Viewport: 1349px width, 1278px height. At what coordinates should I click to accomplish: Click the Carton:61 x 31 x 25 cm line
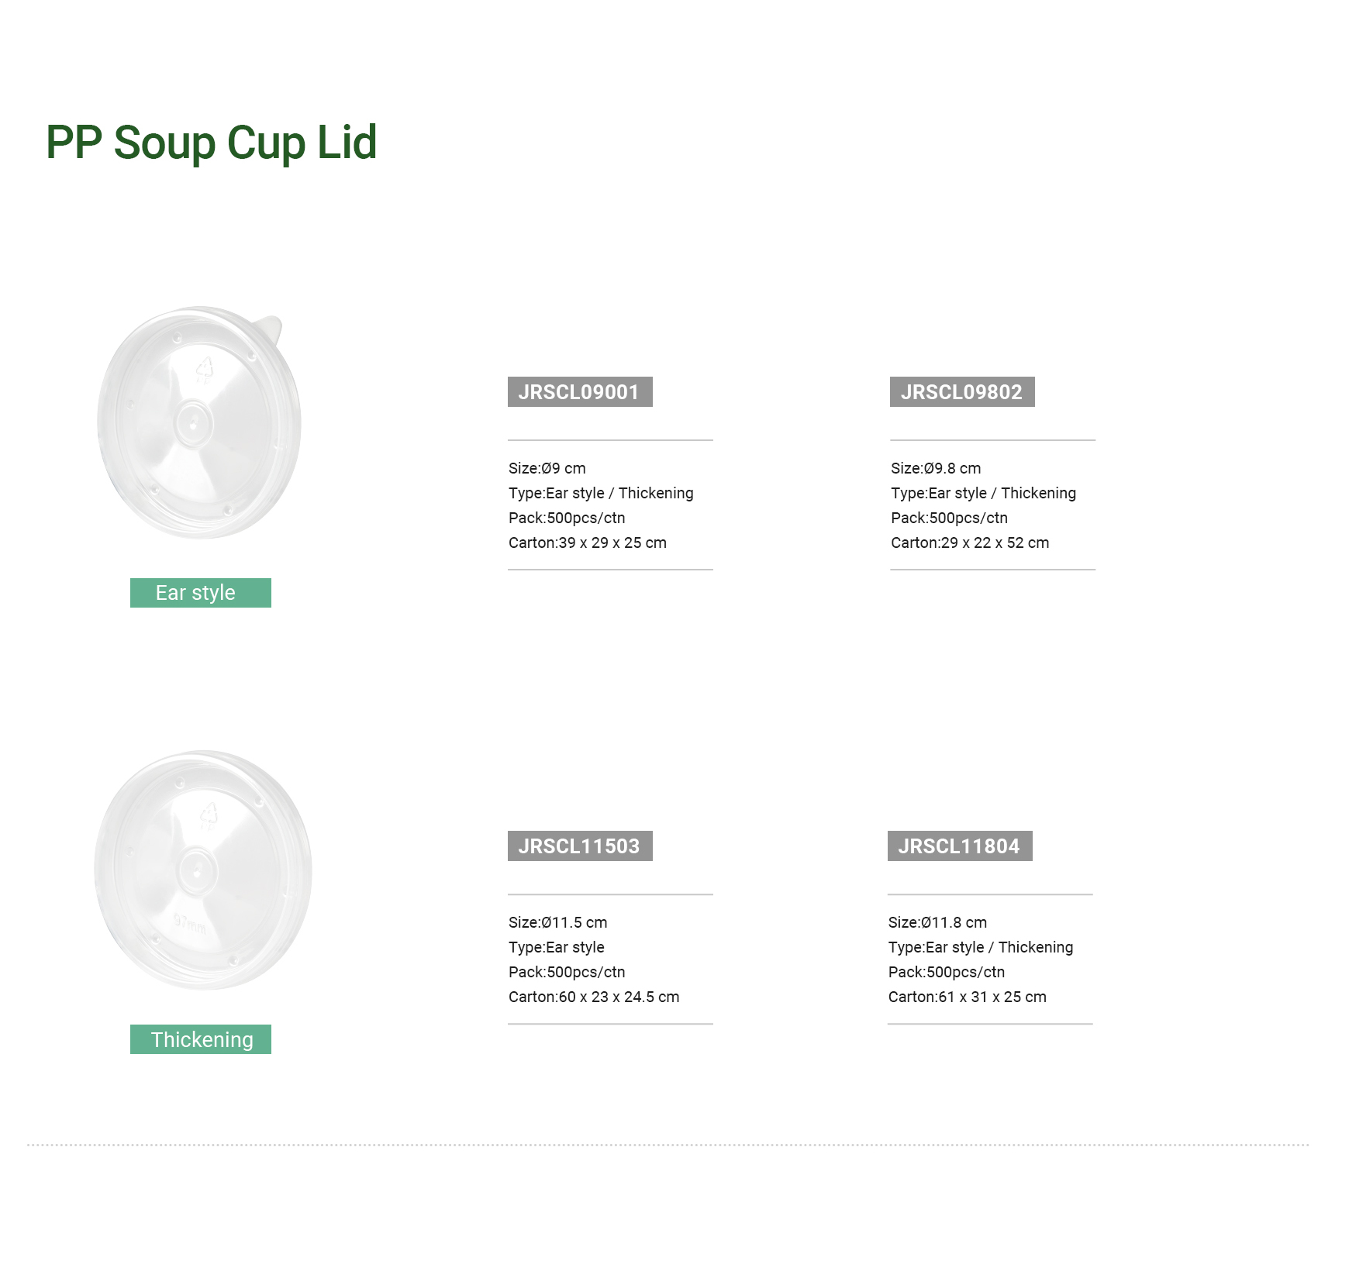click(x=967, y=997)
